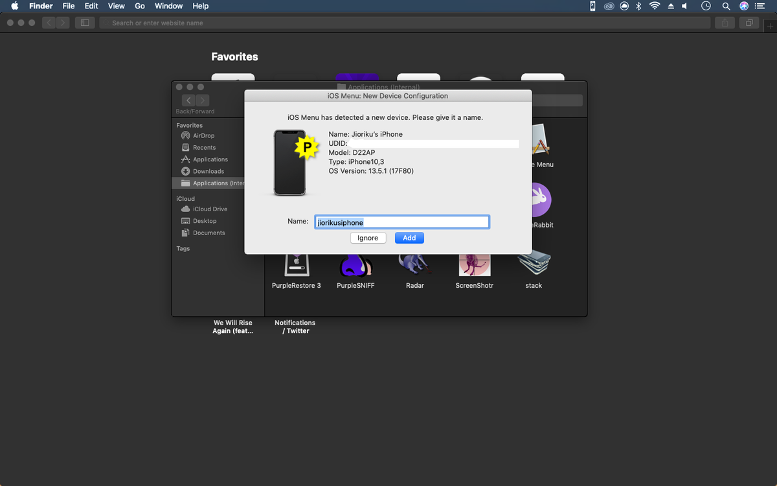Image resolution: width=777 pixels, height=486 pixels.
Task: Click the eject icon in menu bar
Action: pos(671,6)
